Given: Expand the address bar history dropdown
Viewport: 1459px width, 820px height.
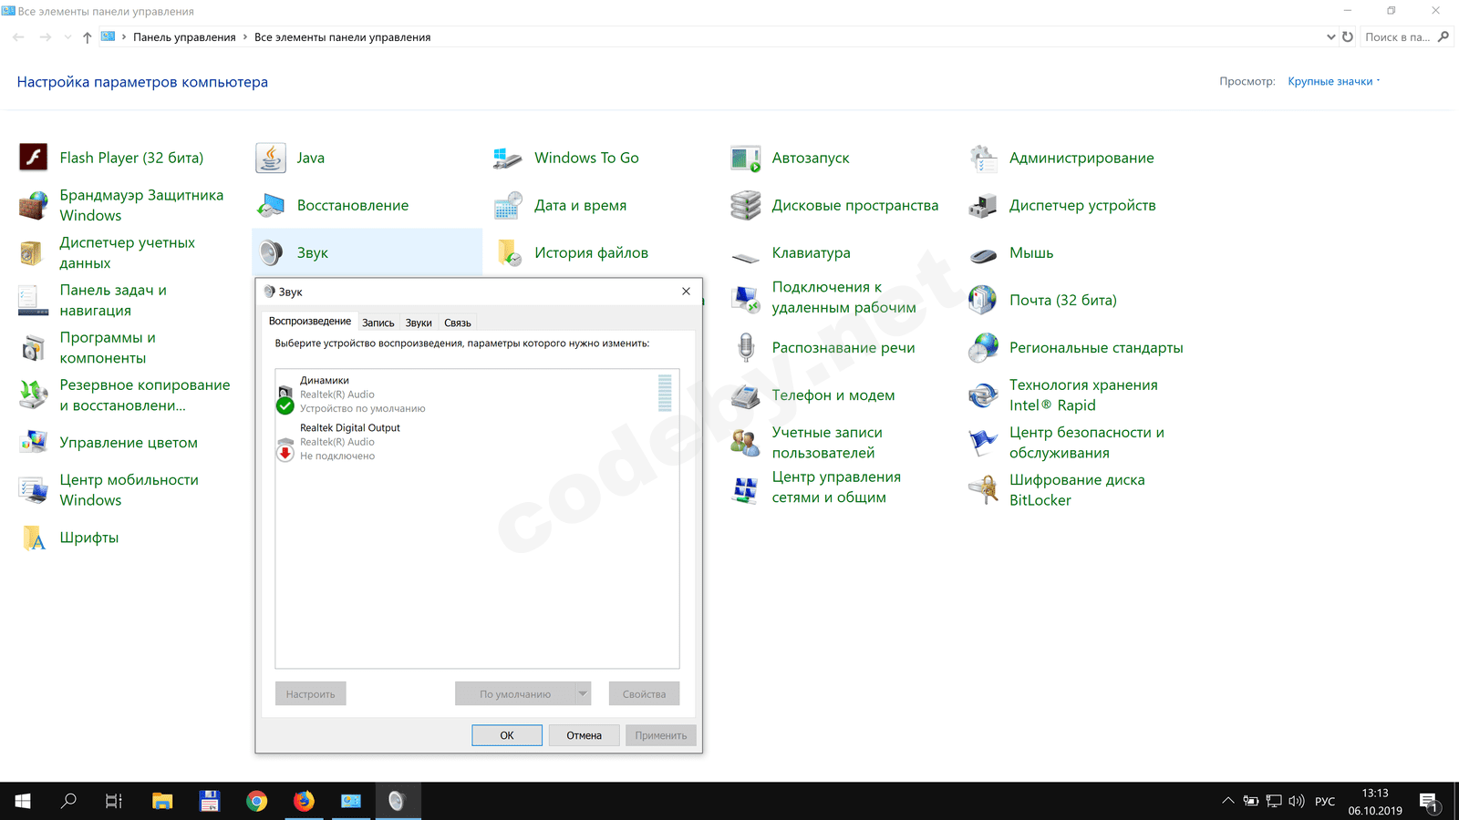Looking at the screenshot, I should [x=1331, y=37].
